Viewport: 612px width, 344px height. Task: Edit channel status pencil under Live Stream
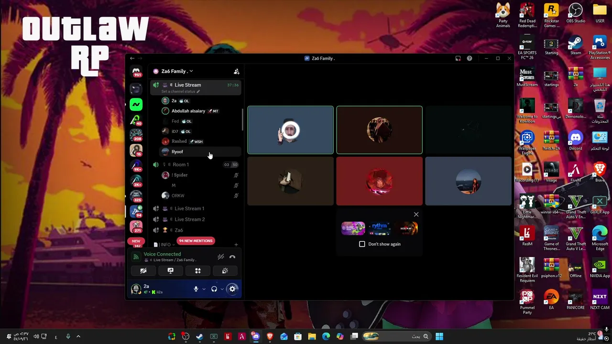tap(198, 91)
